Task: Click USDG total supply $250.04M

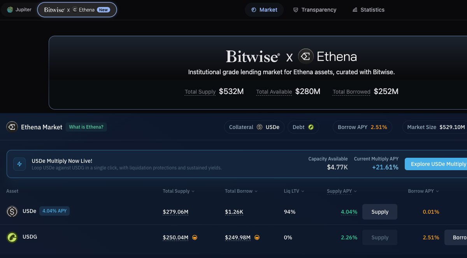Action: [x=176, y=237]
